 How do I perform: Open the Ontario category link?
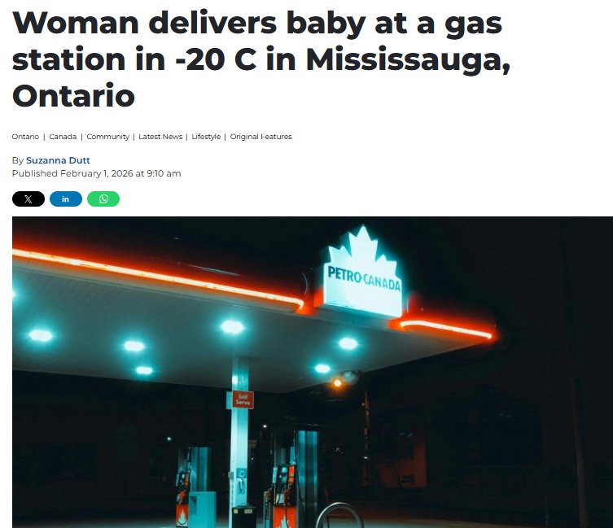(25, 137)
